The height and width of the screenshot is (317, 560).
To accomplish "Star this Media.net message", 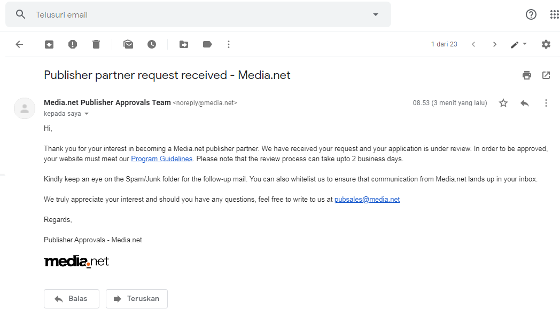I will pos(503,103).
